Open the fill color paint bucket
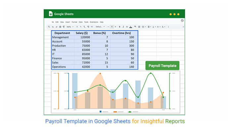The image size is (231, 132). 135,27
